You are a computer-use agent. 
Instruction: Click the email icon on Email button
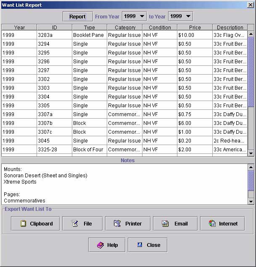[x=166, y=224]
